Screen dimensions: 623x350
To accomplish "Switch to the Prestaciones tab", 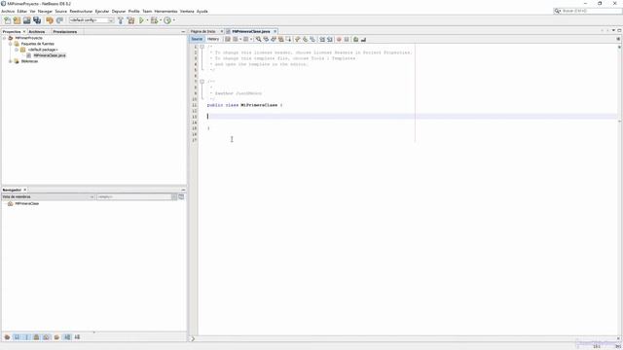I will [x=65, y=32].
